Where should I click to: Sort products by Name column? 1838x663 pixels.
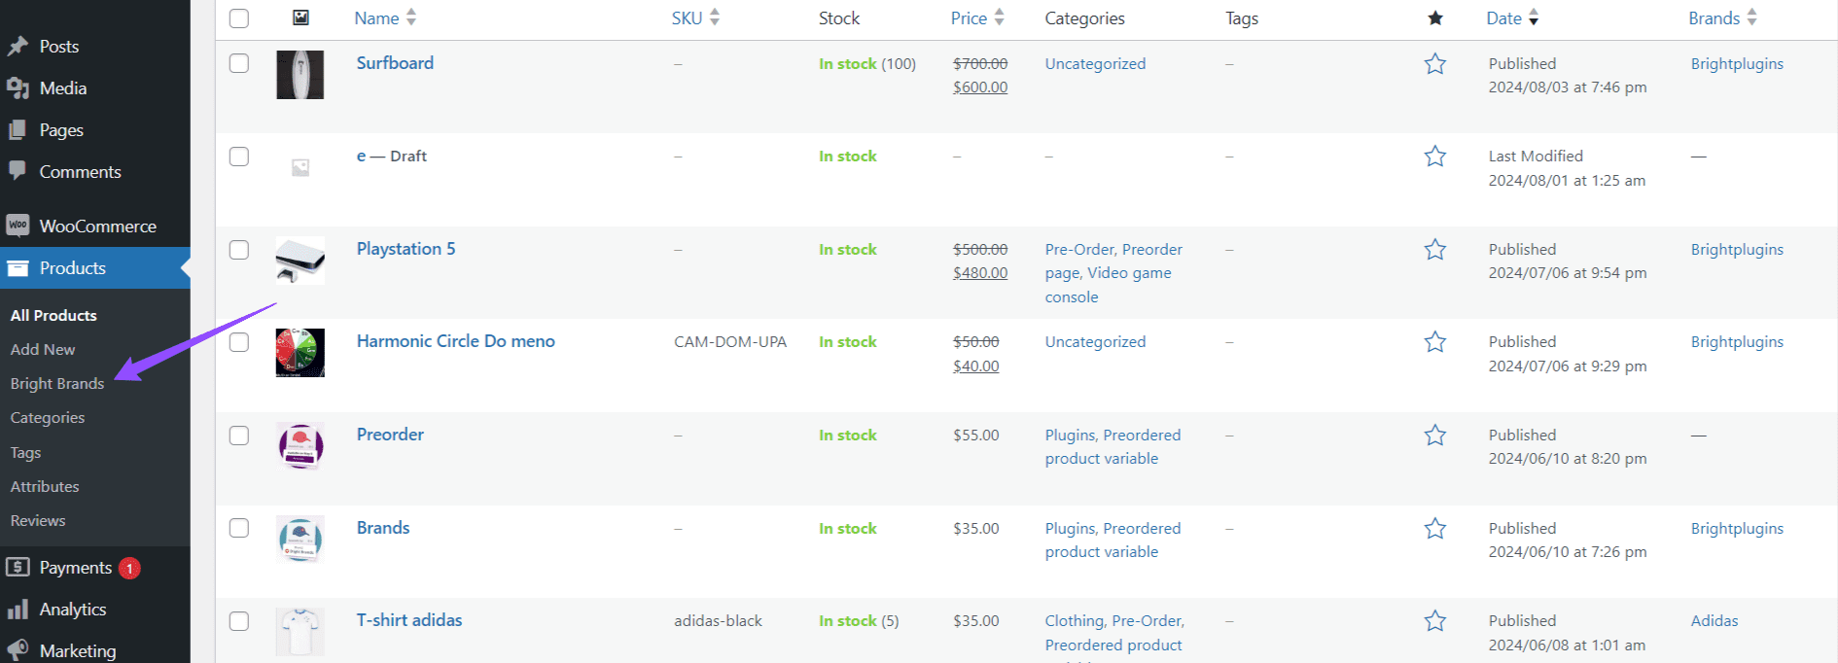[x=376, y=17]
